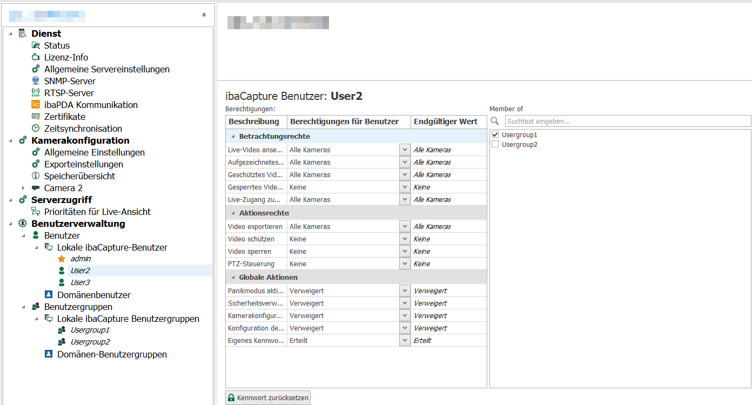Click the final value Erteilt cell
This screenshot has height=405, width=752.
tap(449, 340)
